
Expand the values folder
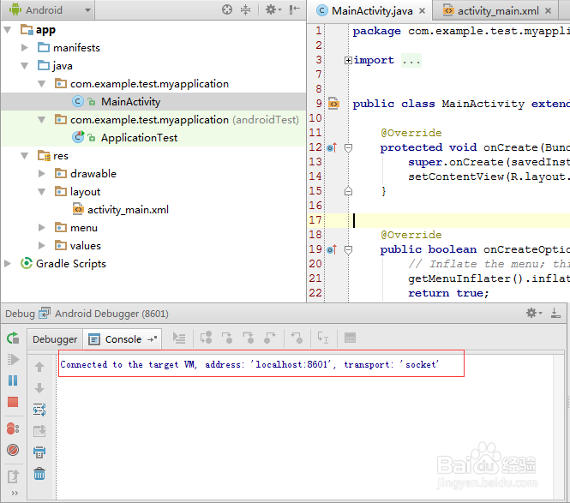click(x=42, y=246)
